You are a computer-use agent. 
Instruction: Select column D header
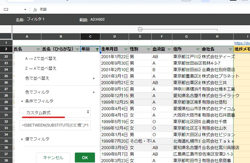[115, 36]
